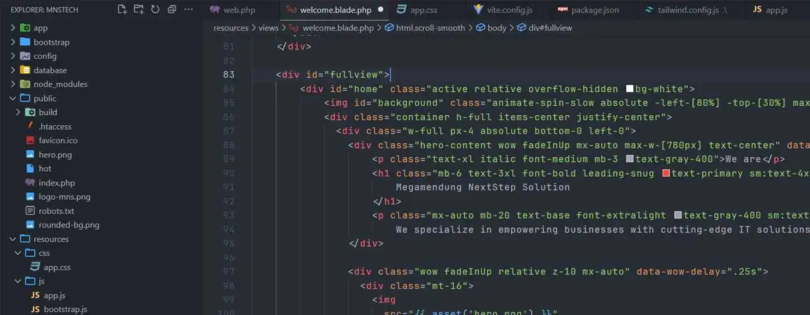
Task: Expand the node_modules folder
Action: pos(60,84)
